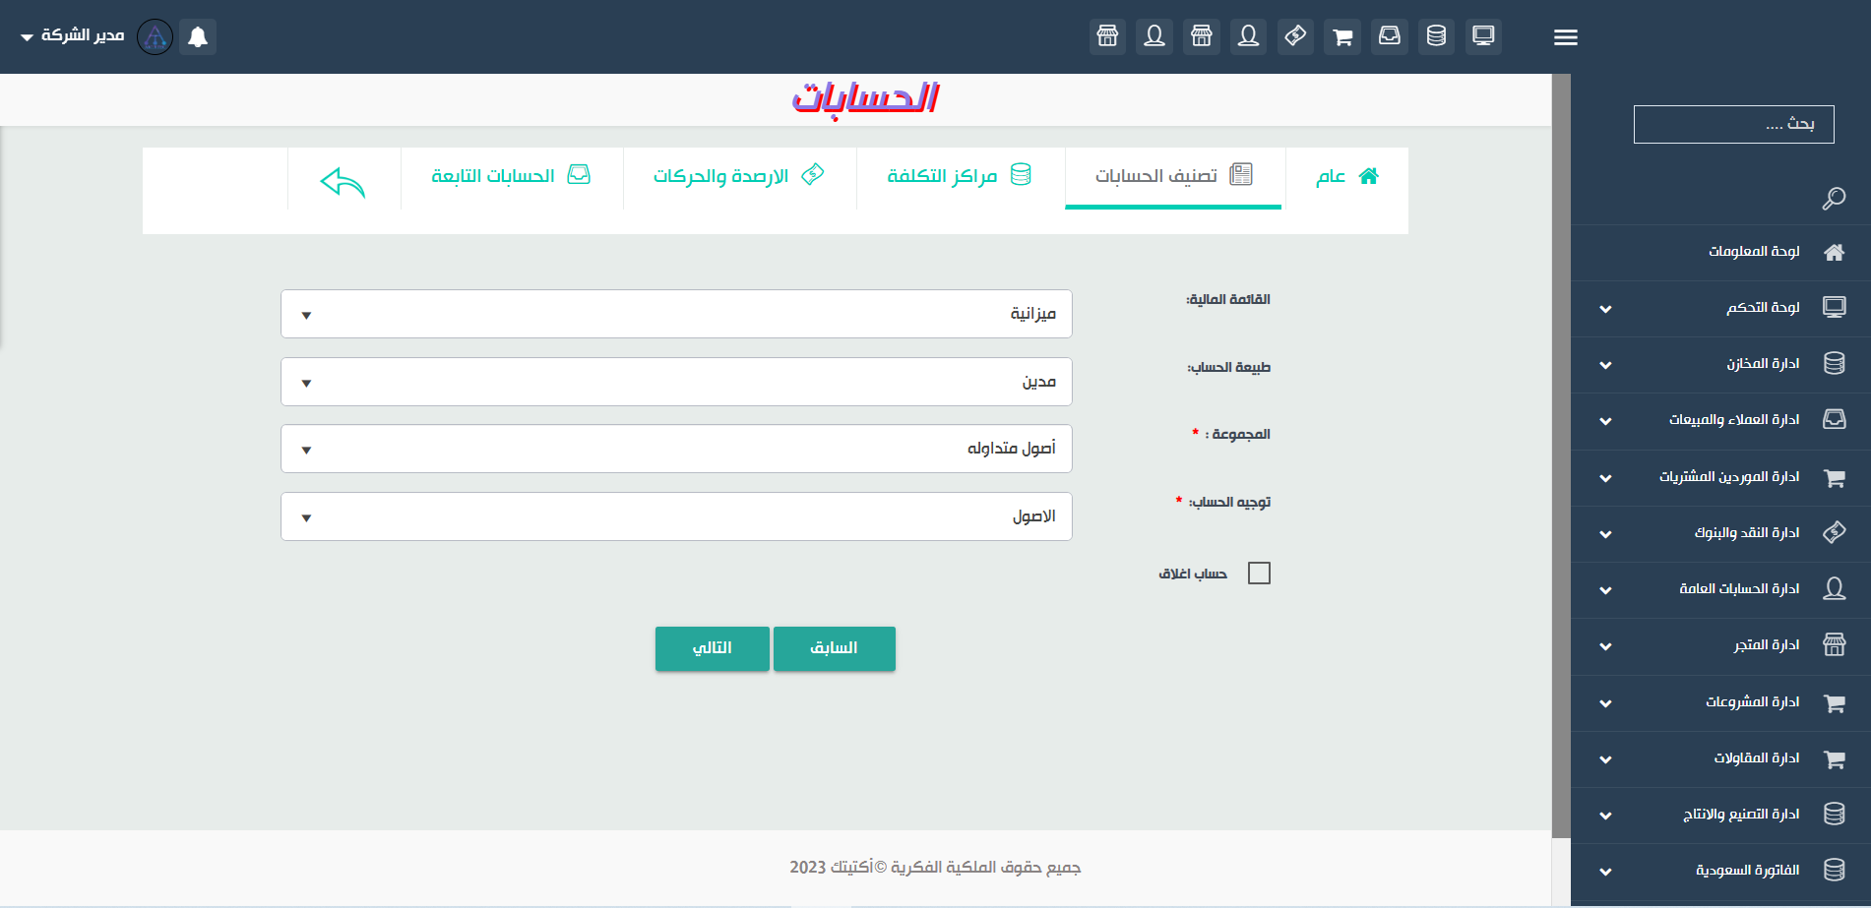Click the tray icon beside ادارة العملاء والمبيعات
The width and height of the screenshot is (1871, 908).
[x=1834, y=419]
